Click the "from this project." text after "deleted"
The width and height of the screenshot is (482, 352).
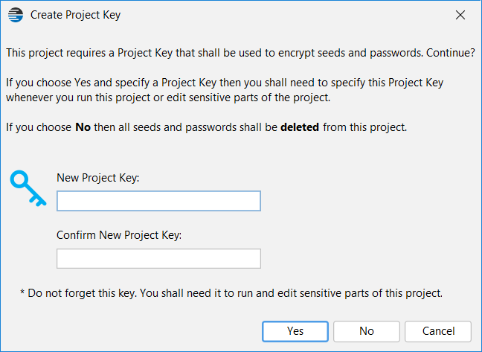[x=365, y=127]
